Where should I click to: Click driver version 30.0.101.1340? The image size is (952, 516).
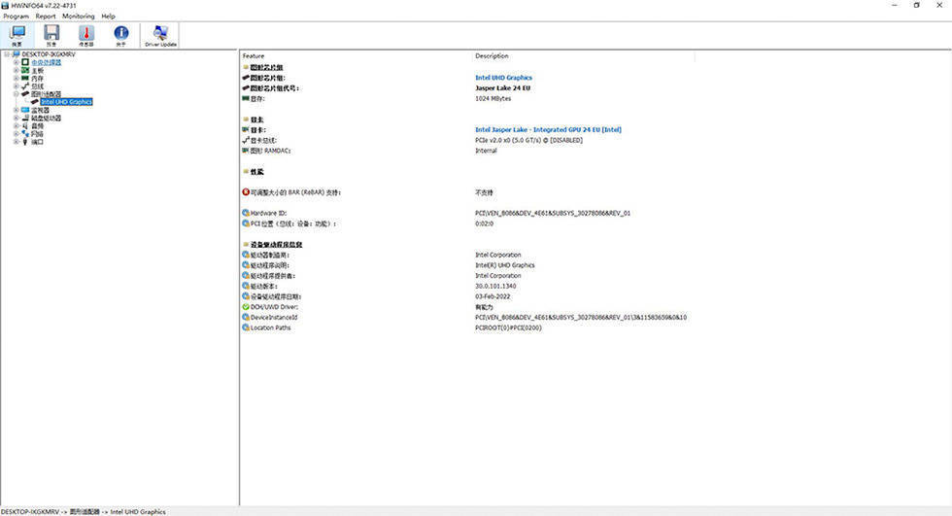(495, 286)
